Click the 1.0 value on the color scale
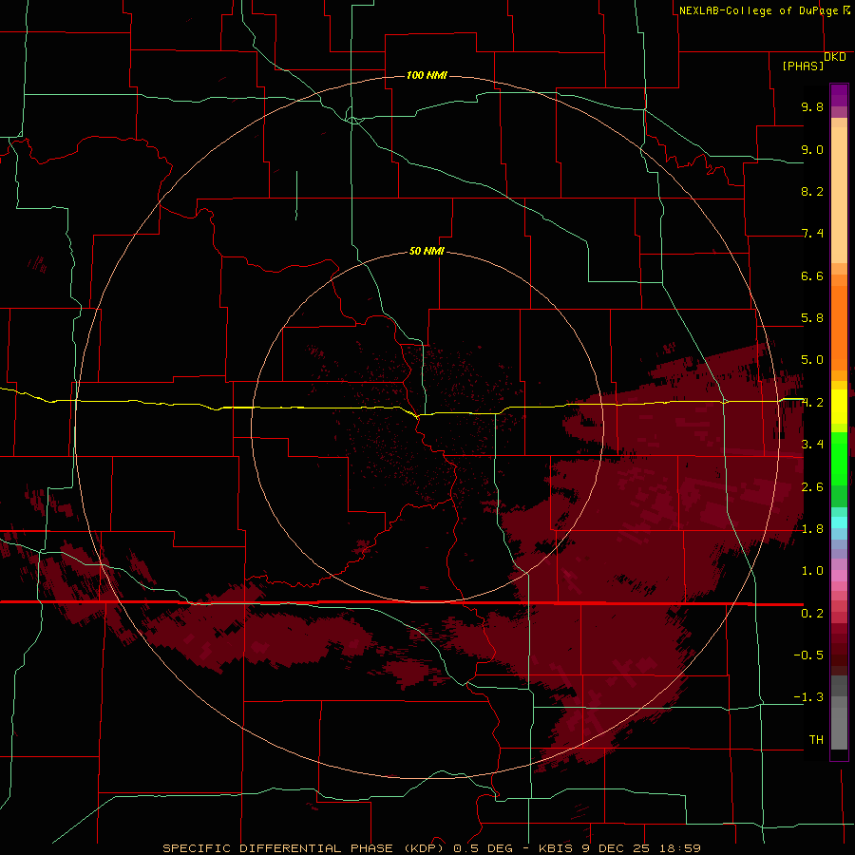The width and height of the screenshot is (855, 855). (x=812, y=571)
